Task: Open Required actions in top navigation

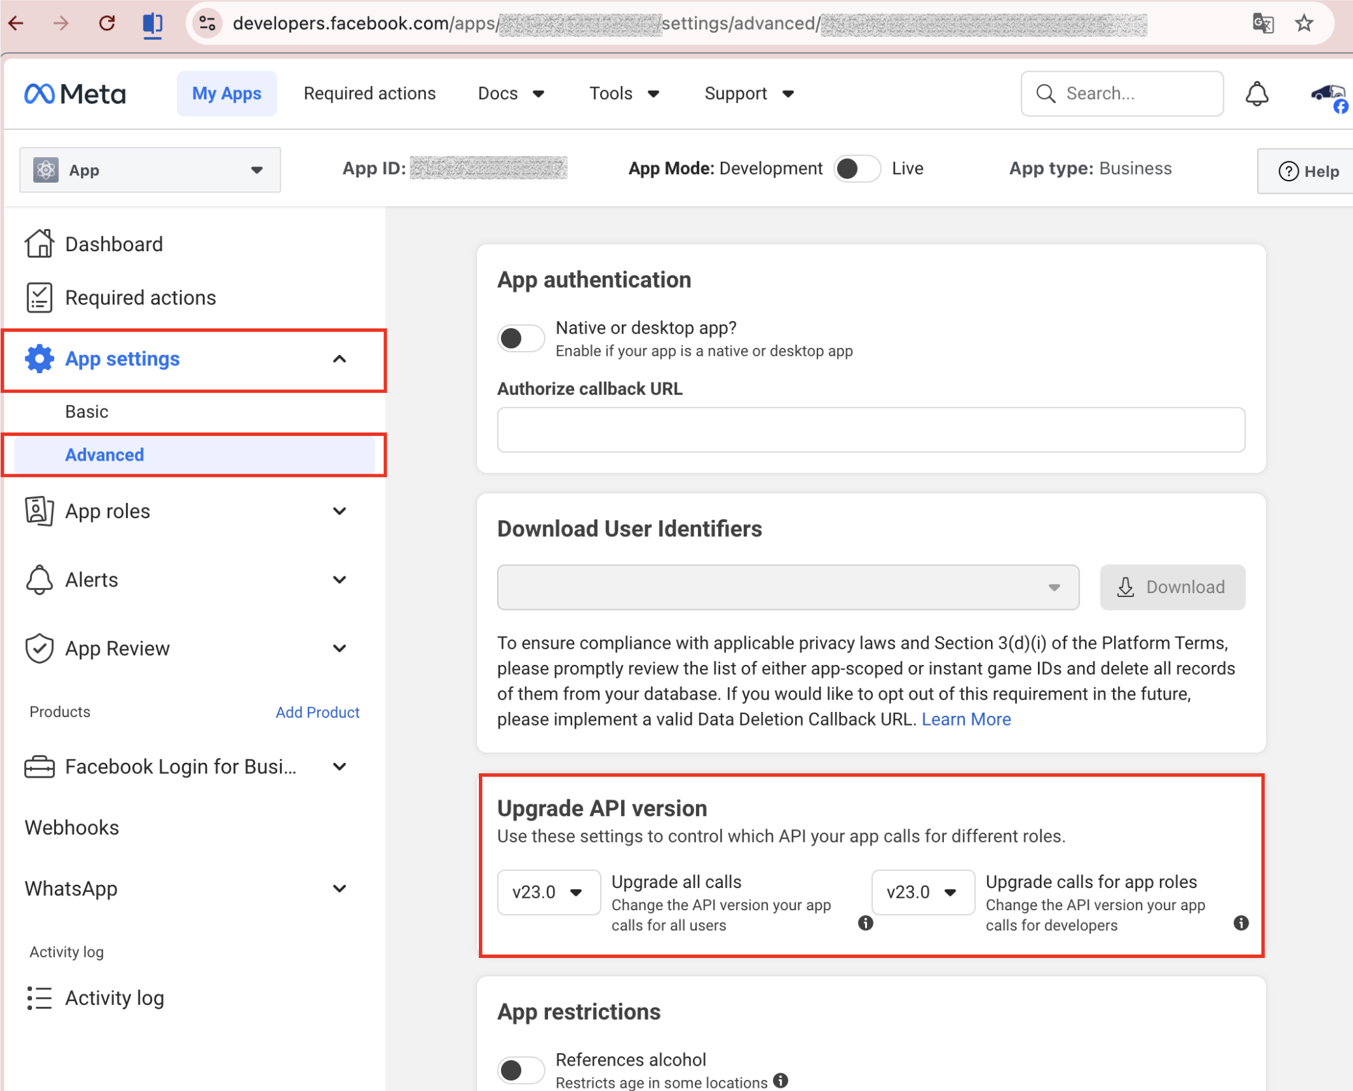Action: 370,94
